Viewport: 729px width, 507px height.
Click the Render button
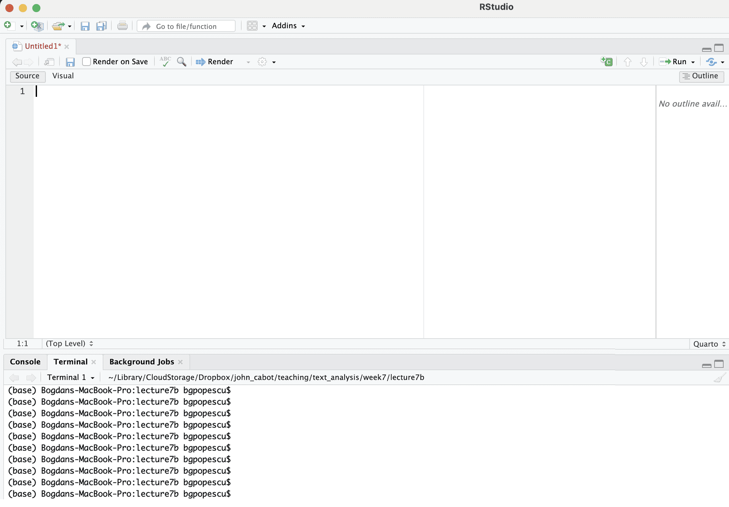coord(215,62)
